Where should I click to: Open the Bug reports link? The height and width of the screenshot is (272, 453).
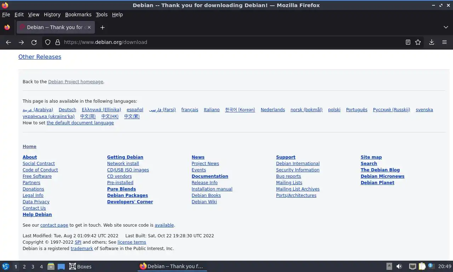tap(288, 176)
